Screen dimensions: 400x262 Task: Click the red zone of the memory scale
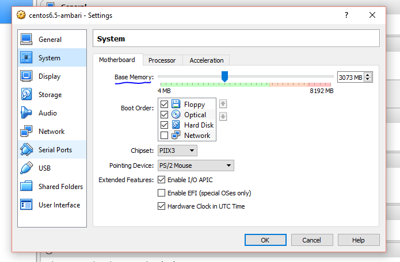pos(319,84)
